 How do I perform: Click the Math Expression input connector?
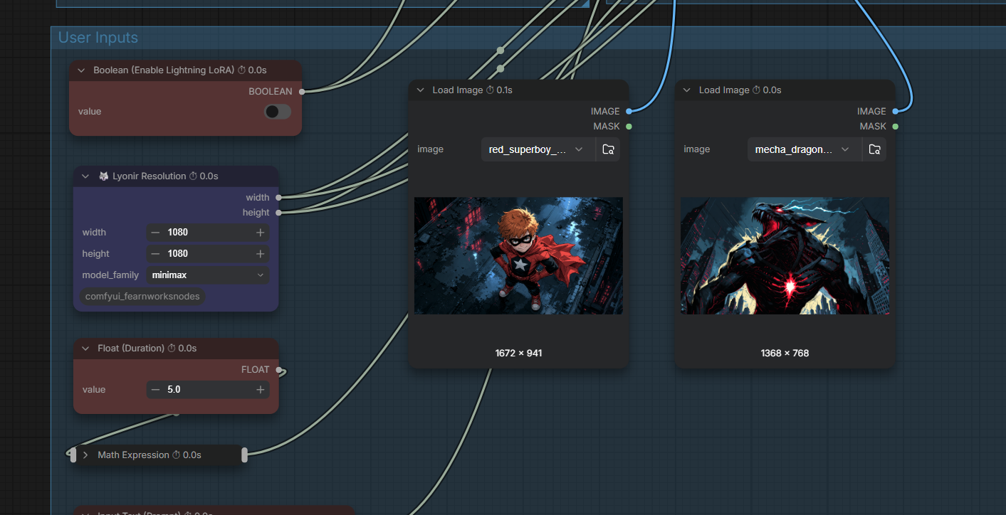point(73,455)
